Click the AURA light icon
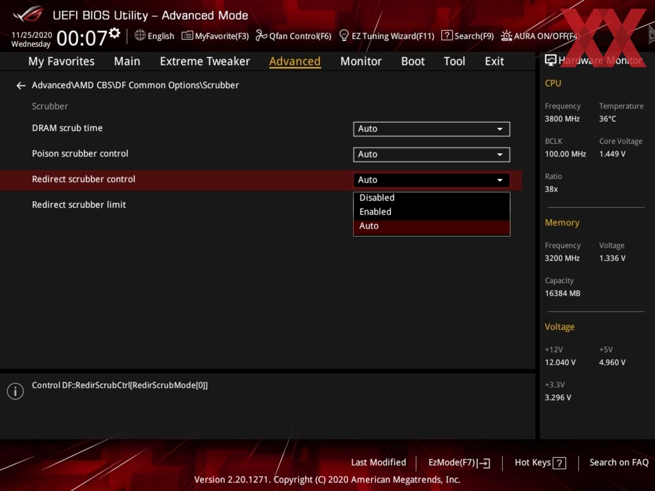 pos(506,36)
